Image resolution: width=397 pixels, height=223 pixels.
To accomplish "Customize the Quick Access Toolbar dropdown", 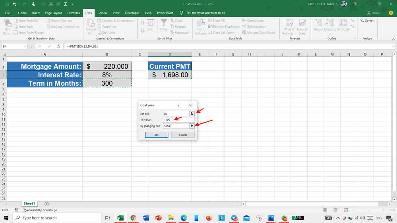I will coord(73,4).
